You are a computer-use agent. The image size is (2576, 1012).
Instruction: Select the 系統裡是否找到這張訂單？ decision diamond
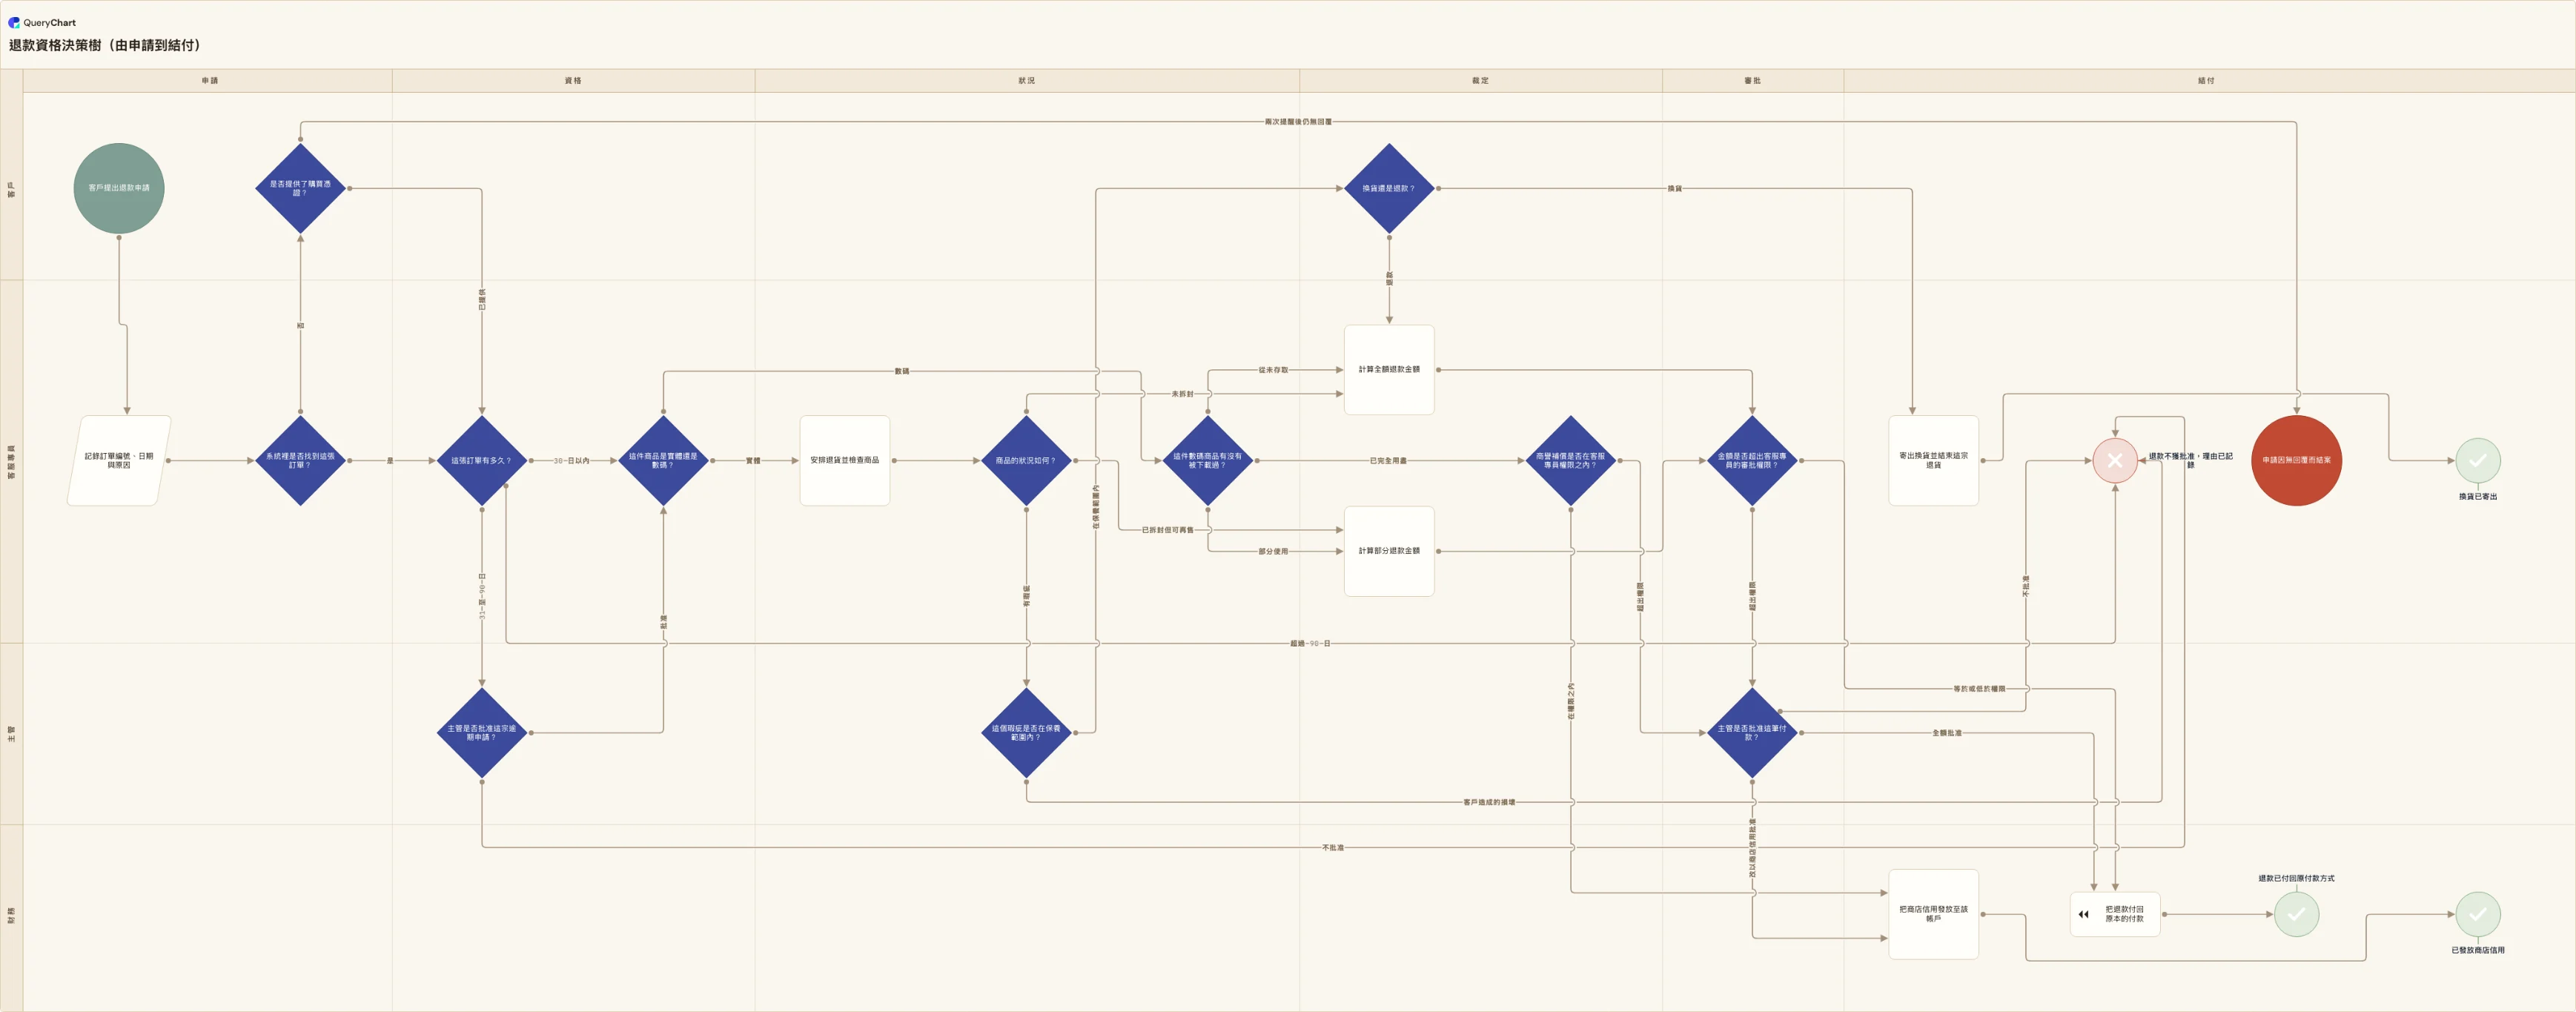[x=300, y=461]
